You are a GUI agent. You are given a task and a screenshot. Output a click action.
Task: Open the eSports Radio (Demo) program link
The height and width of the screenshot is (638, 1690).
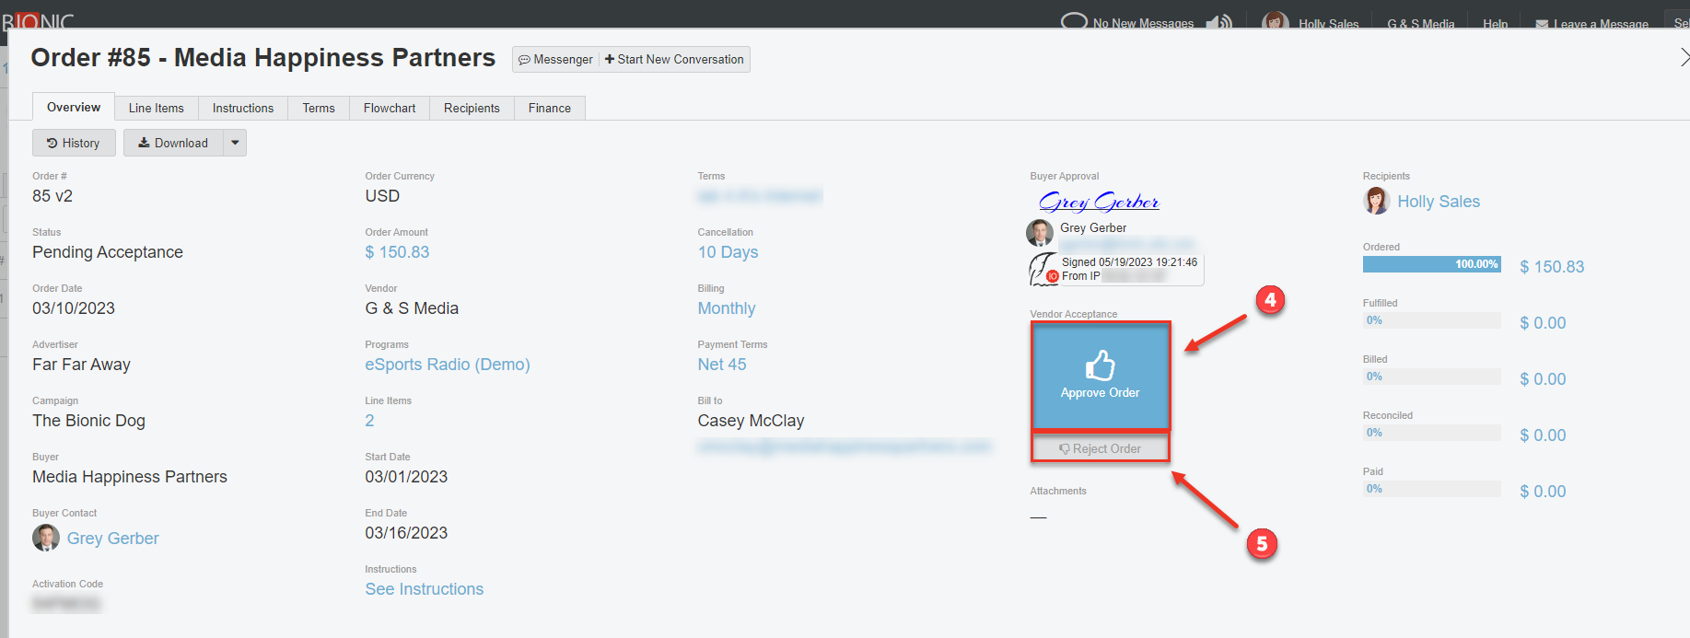click(447, 365)
